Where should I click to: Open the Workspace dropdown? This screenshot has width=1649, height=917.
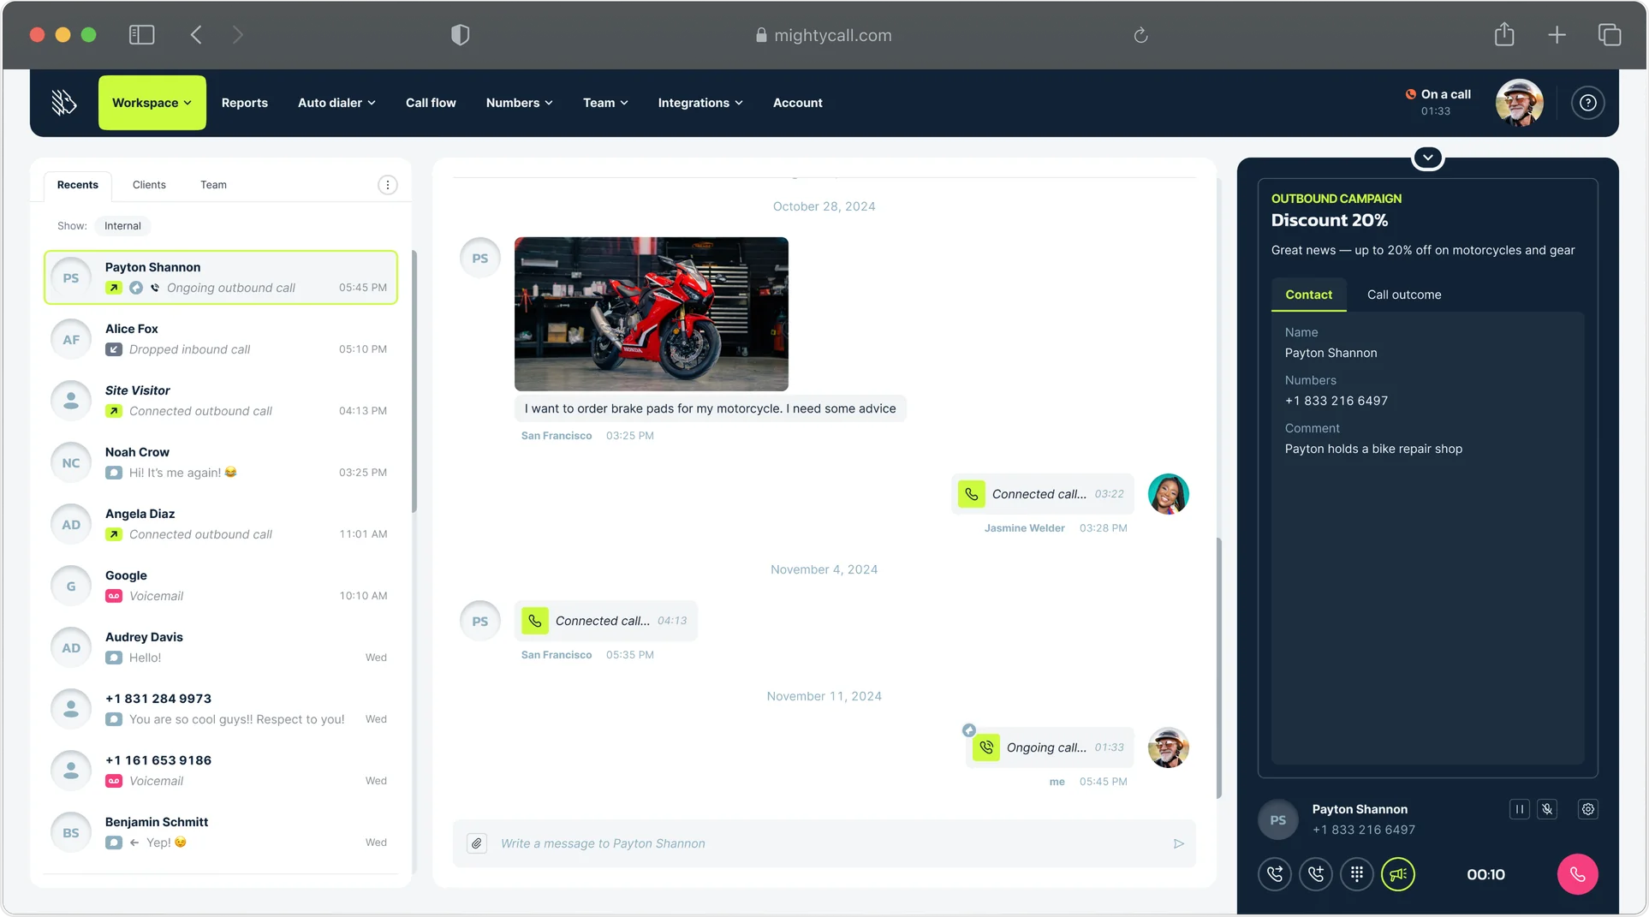point(152,103)
